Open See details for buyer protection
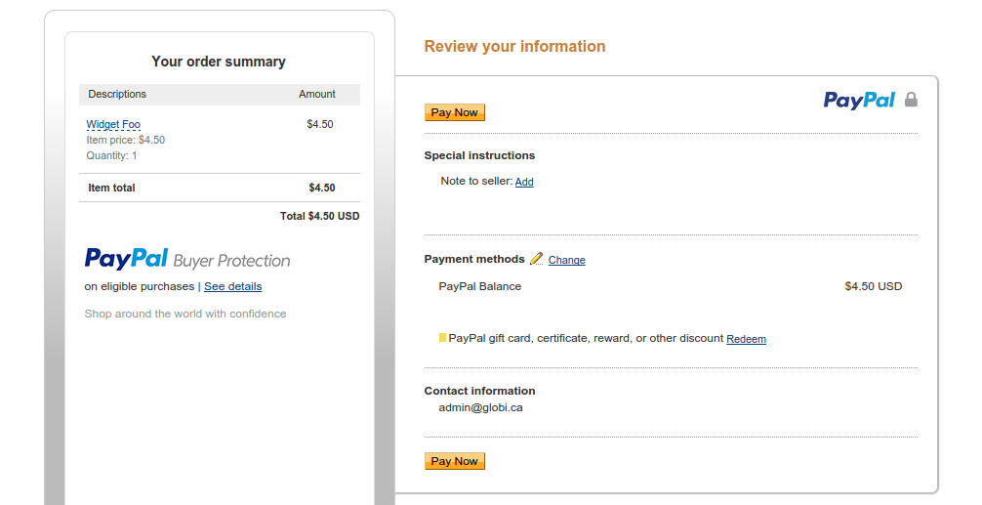Screen dimensions: 982x505 (x=233, y=286)
